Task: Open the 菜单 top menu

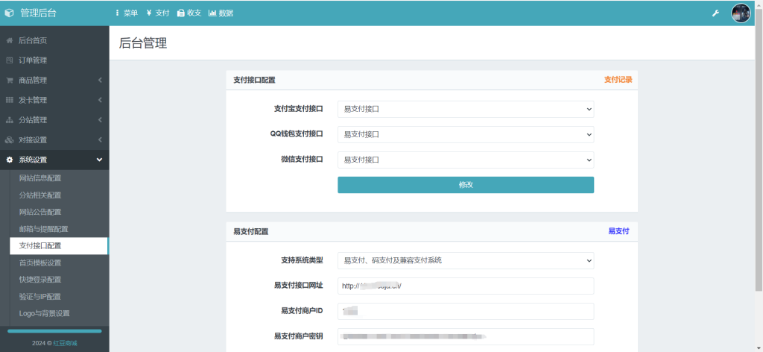Action: point(127,13)
